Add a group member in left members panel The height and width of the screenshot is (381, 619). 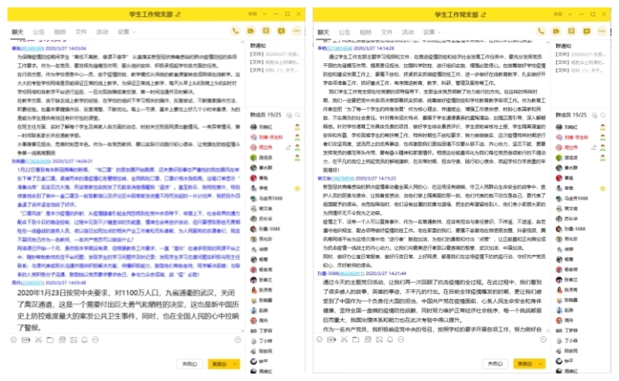(289, 115)
